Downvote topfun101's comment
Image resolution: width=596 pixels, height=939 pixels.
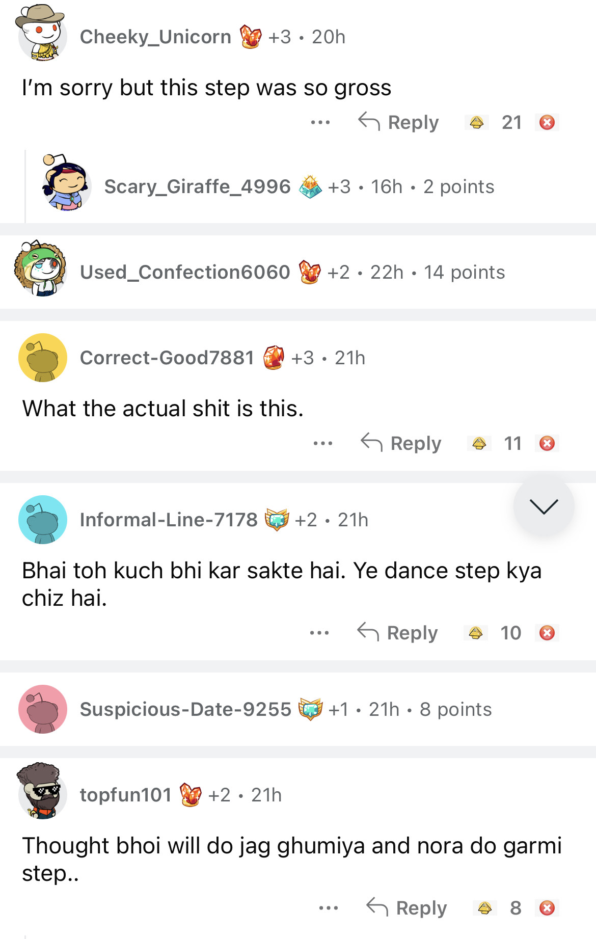pyautogui.click(x=547, y=907)
